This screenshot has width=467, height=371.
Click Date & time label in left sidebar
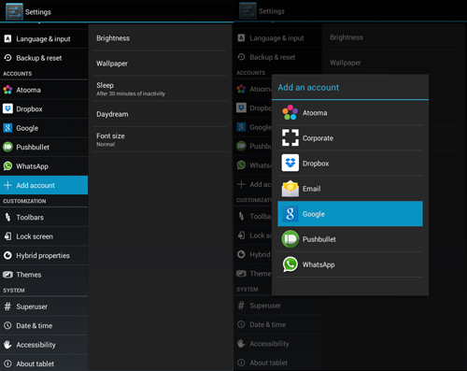[35, 326]
